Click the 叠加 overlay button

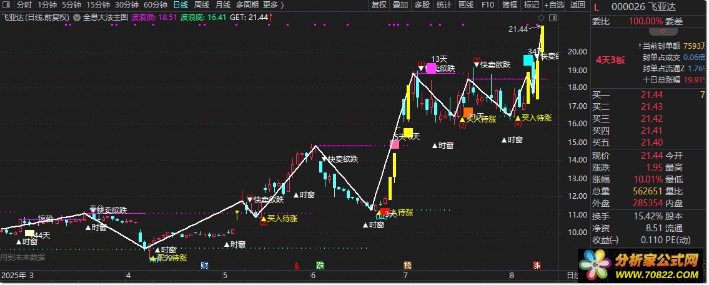tap(400, 5)
